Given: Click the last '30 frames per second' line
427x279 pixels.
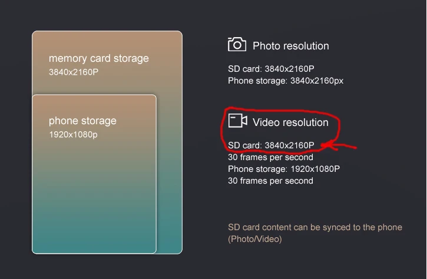Looking at the screenshot, I should 270,181.
